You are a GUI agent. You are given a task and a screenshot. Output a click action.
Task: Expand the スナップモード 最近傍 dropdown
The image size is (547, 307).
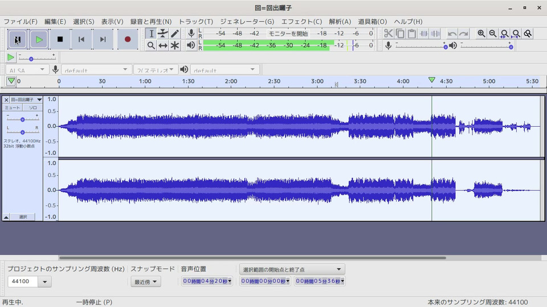[146, 281]
